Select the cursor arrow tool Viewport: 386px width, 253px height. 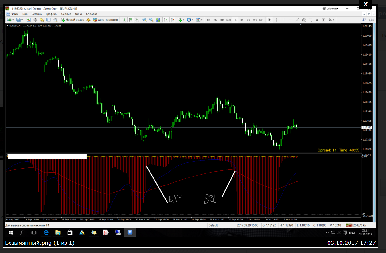click(x=270, y=20)
